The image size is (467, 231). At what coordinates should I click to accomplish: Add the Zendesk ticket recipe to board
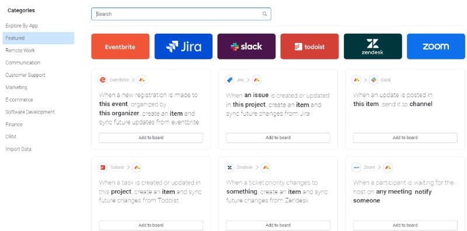click(278, 225)
